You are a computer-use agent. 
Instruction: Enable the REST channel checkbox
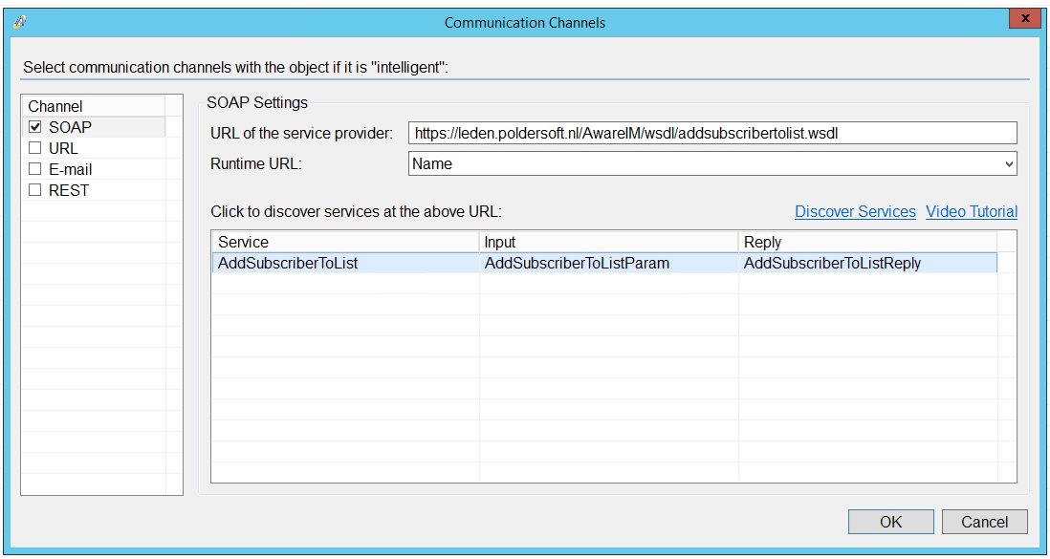[x=34, y=190]
